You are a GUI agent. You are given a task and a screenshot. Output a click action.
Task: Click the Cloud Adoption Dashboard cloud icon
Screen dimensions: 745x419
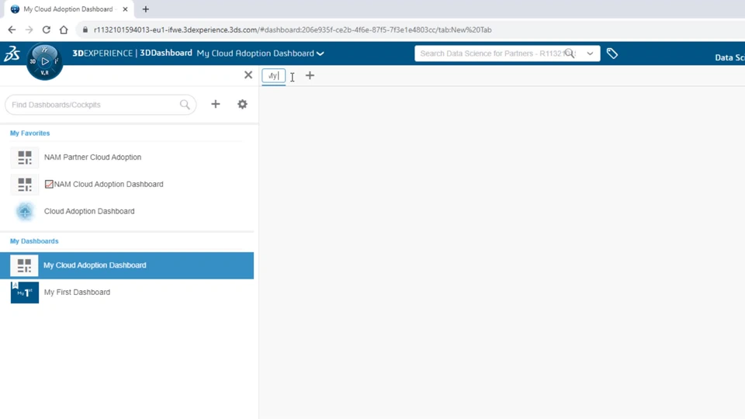[25, 211]
